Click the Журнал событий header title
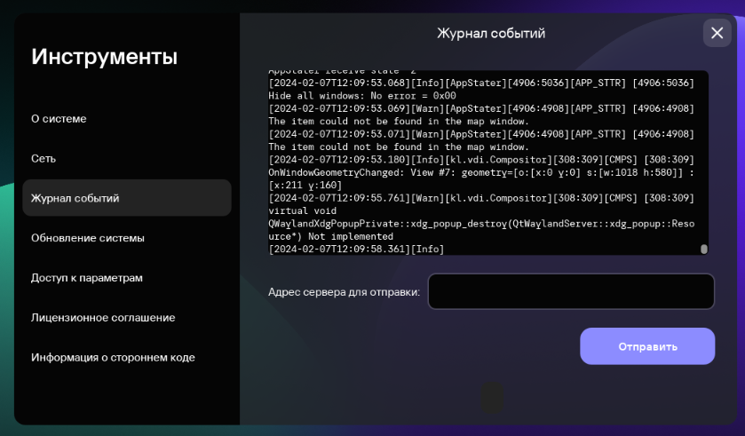This screenshot has width=745, height=436. 490,33
